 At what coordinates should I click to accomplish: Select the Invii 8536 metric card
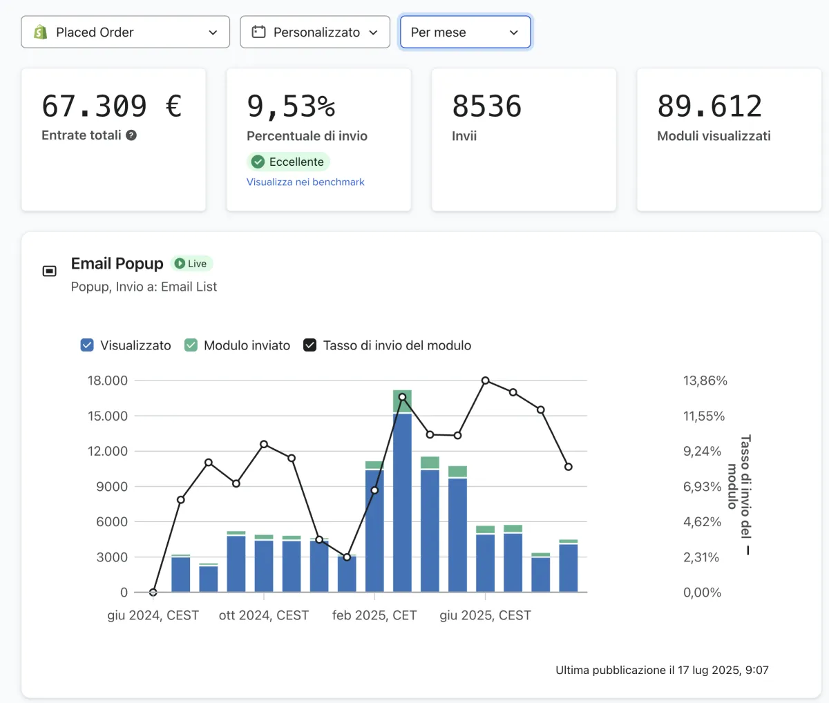524,139
